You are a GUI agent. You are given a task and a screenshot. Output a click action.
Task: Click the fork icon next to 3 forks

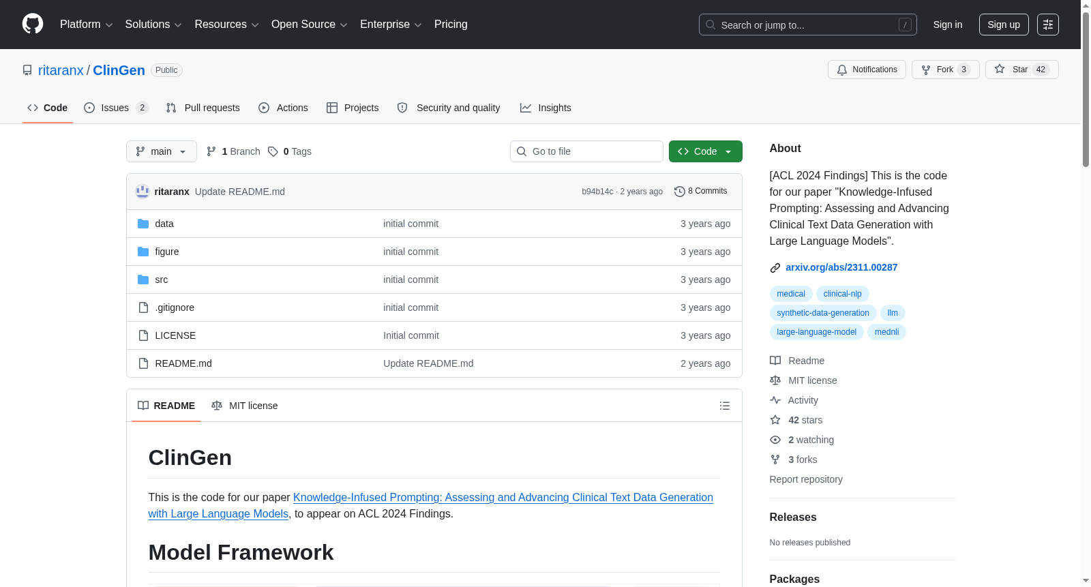[x=775, y=460]
